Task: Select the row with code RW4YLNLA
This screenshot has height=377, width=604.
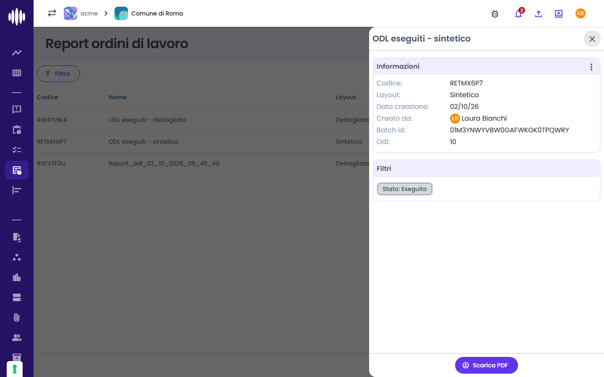Action: coord(201,120)
